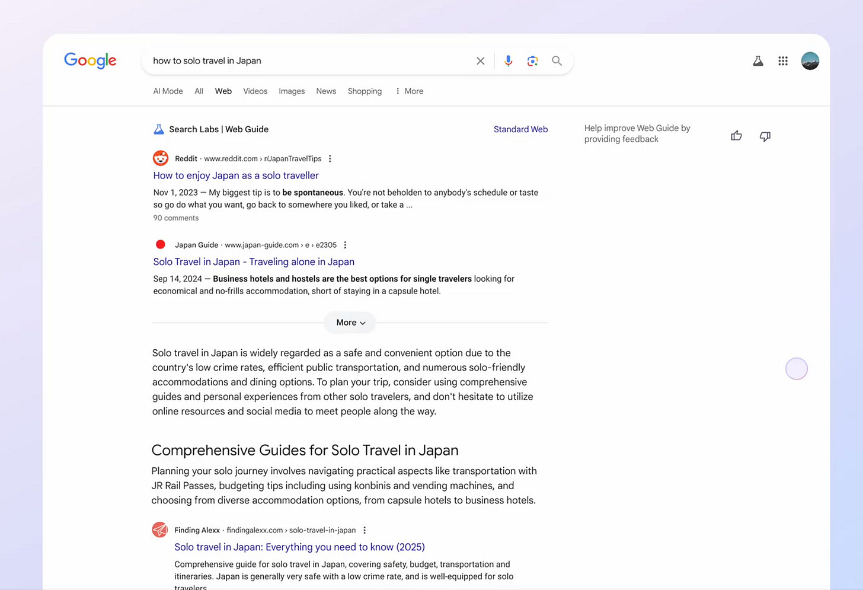Click the Japan Guide red favicon
Screen dimensions: 863x590
tap(160, 244)
